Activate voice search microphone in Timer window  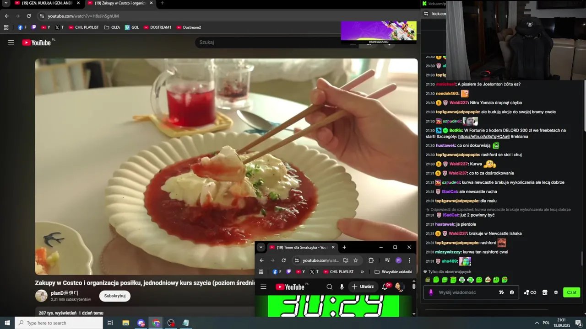coord(342,287)
